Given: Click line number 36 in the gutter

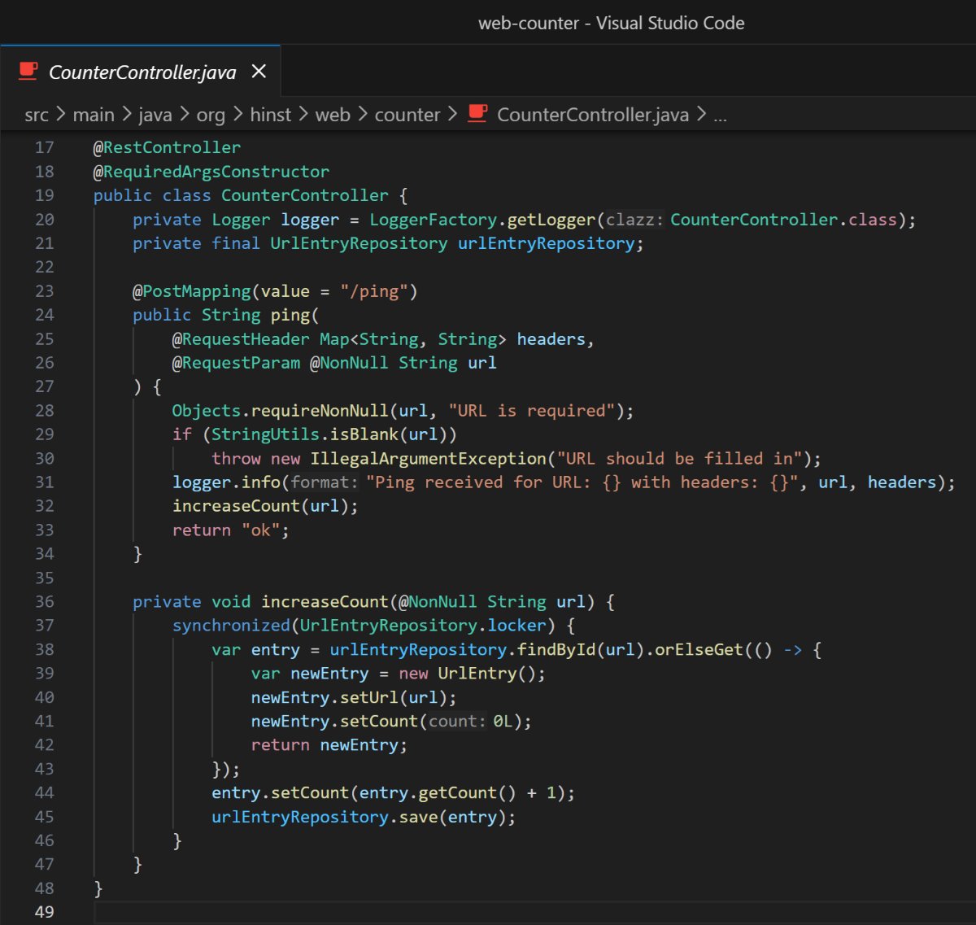Looking at the screenshot, I should point(45,602).
